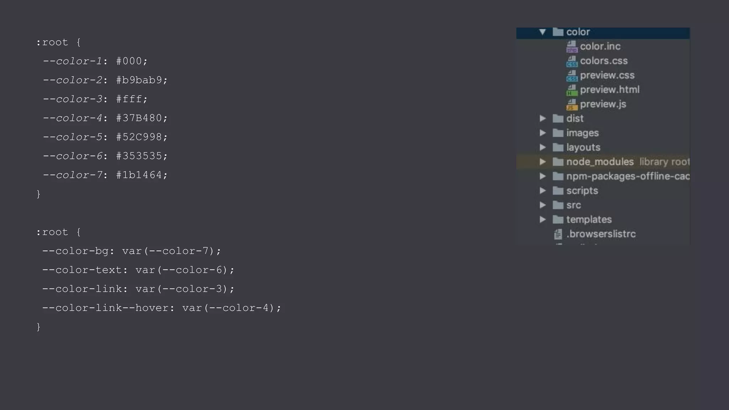Viewport: 729px width, 410px height.
Task: Expand the node_modules folder arrow
Action: (543, 162)
